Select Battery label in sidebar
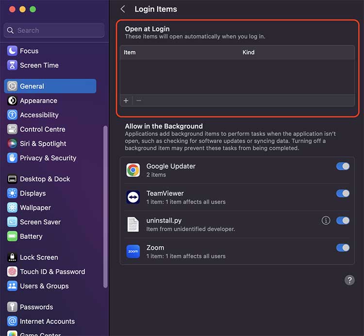The image size is (364, 336). pyautogui.click(x=31, y=236)
